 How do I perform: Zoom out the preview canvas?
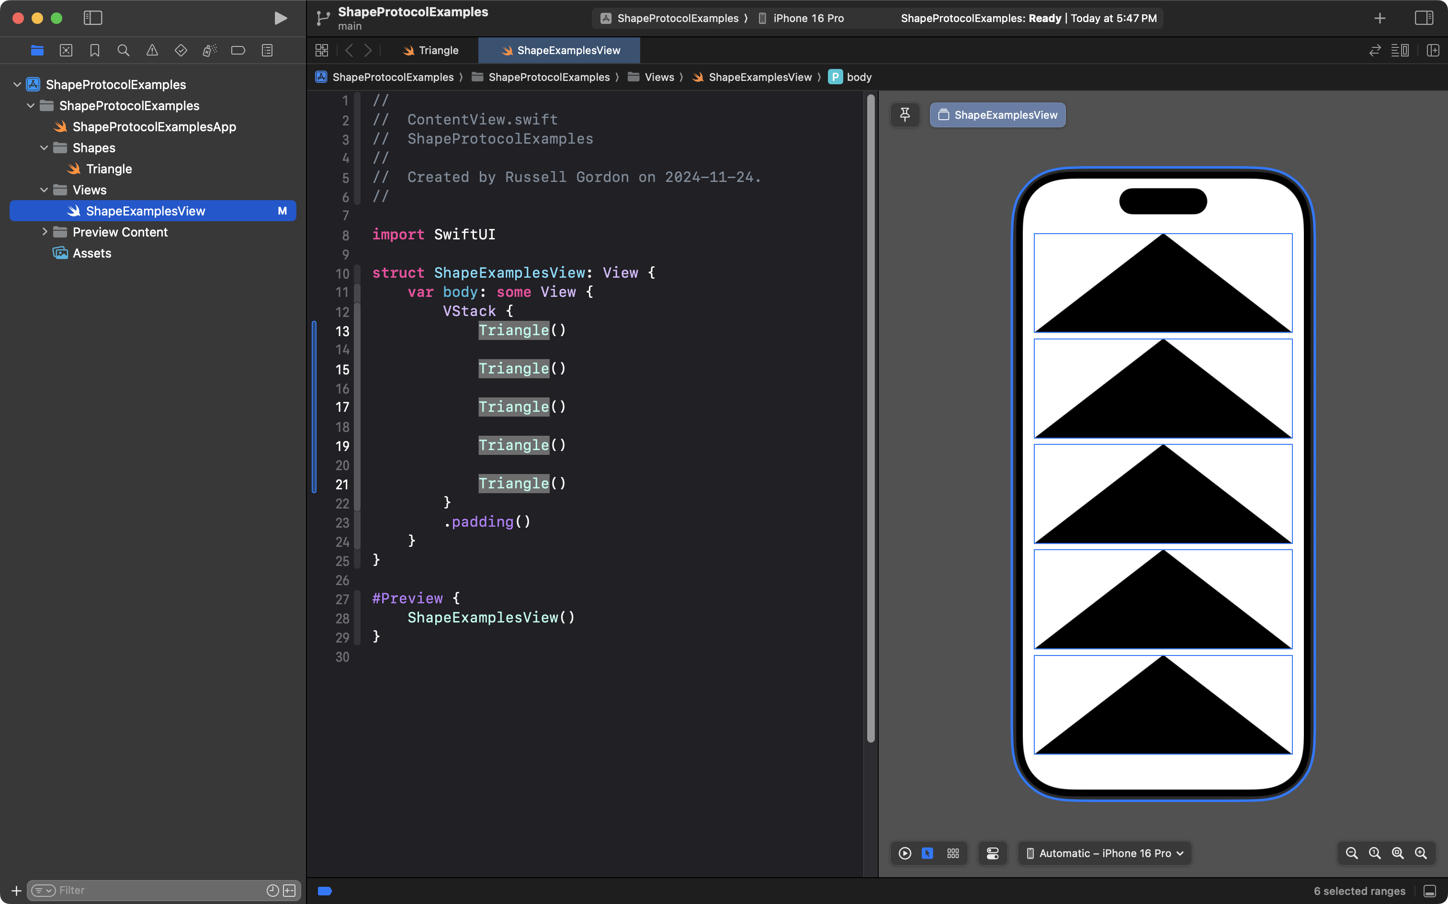pos(1351,853)
